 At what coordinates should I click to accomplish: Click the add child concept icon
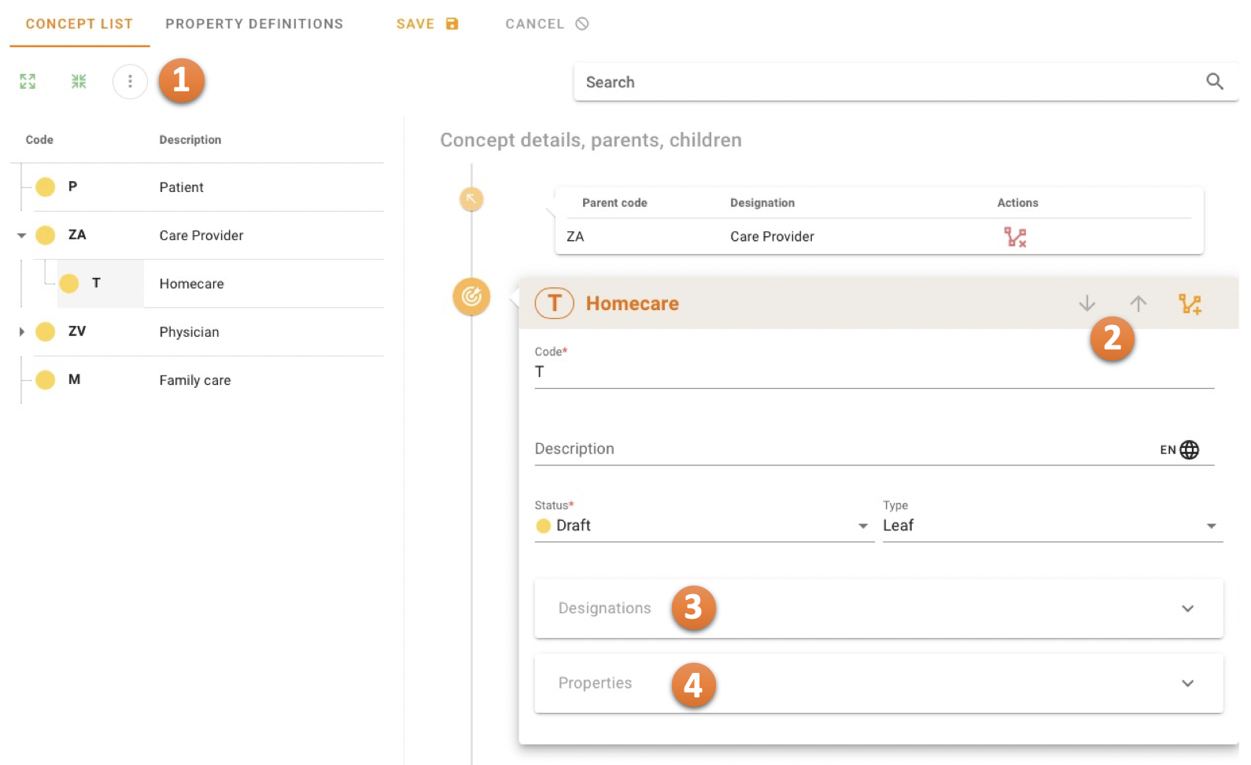pos(1190,304)
